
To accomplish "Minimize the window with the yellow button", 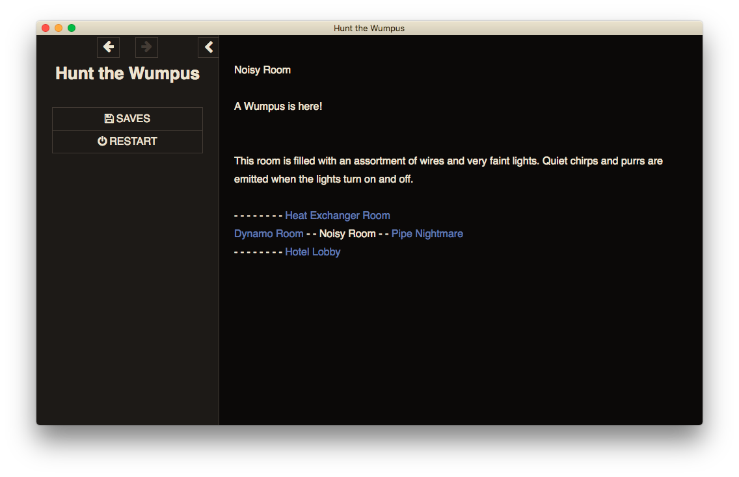I will click(x=59, y=28).
